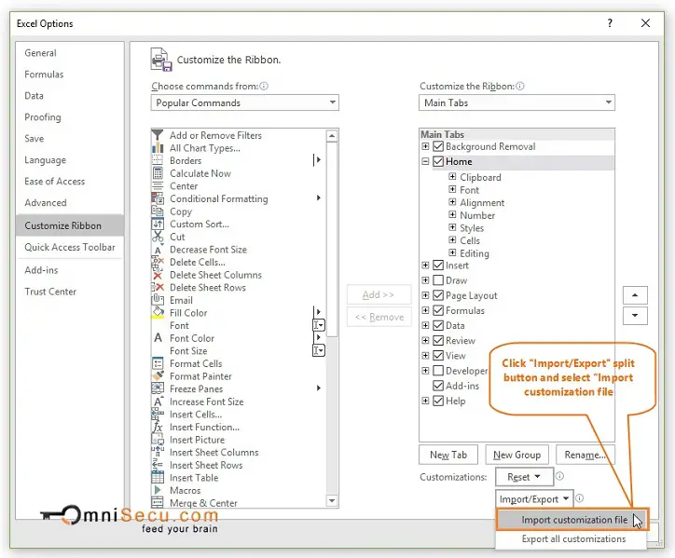Viewport: 675px width, 558px height.
Task: Click the Insert Table icon
Action: click(x=158, y=478)
